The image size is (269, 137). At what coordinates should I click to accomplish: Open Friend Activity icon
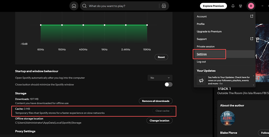tap(240, 6)
